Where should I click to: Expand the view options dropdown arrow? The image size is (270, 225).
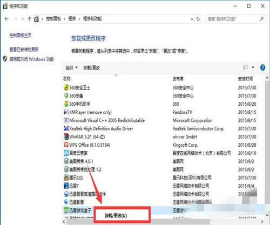pos(253,67)
